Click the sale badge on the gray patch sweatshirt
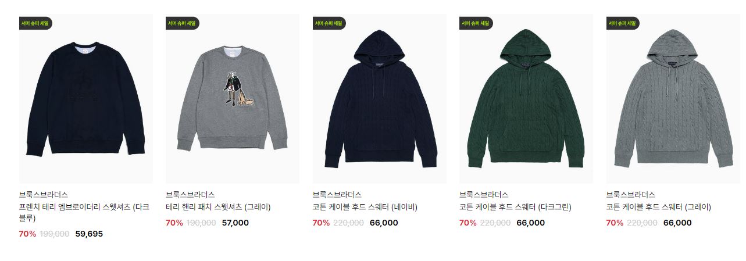 click(x=183, y=23)
